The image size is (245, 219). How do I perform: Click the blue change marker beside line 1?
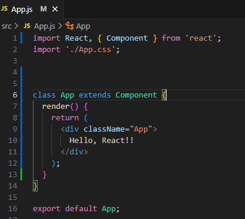tap(21, 38)
